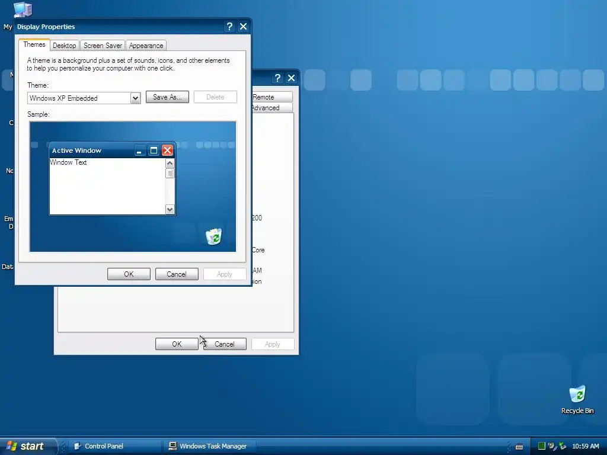This screenshot has width=607, height=455.
Task: Click the Safely Remove Hardware tray icon
Action: click(x=563, y=446)
